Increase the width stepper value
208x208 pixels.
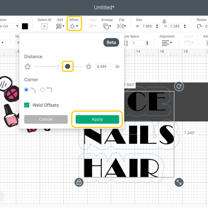tap(157, 25)
